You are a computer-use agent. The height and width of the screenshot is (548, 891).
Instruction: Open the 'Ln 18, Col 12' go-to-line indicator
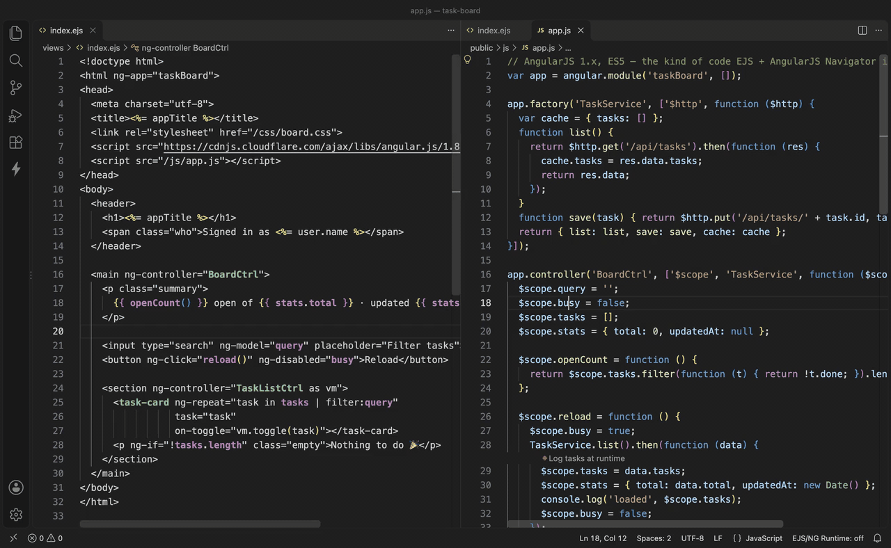[x=603, y=538]
